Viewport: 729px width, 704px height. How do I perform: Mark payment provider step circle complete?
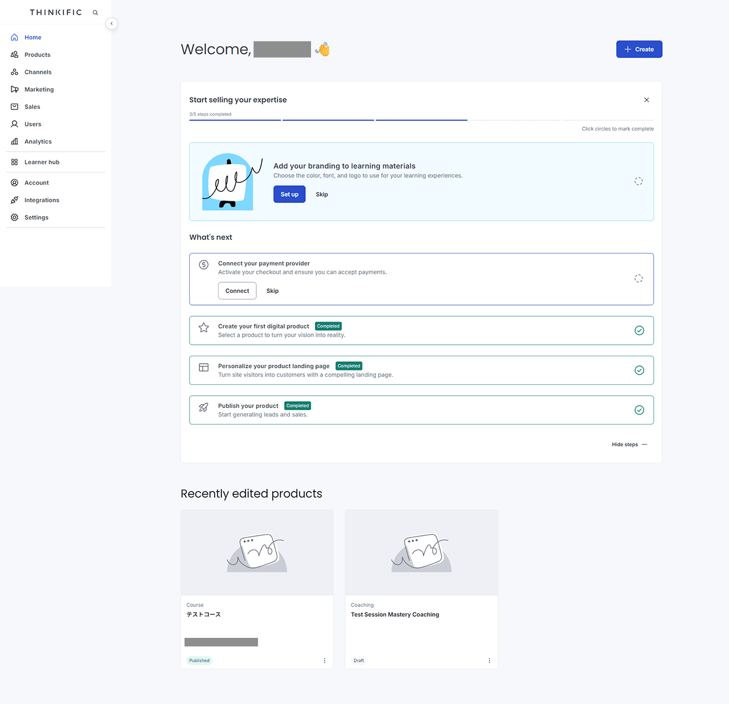(x=638, y=279)
